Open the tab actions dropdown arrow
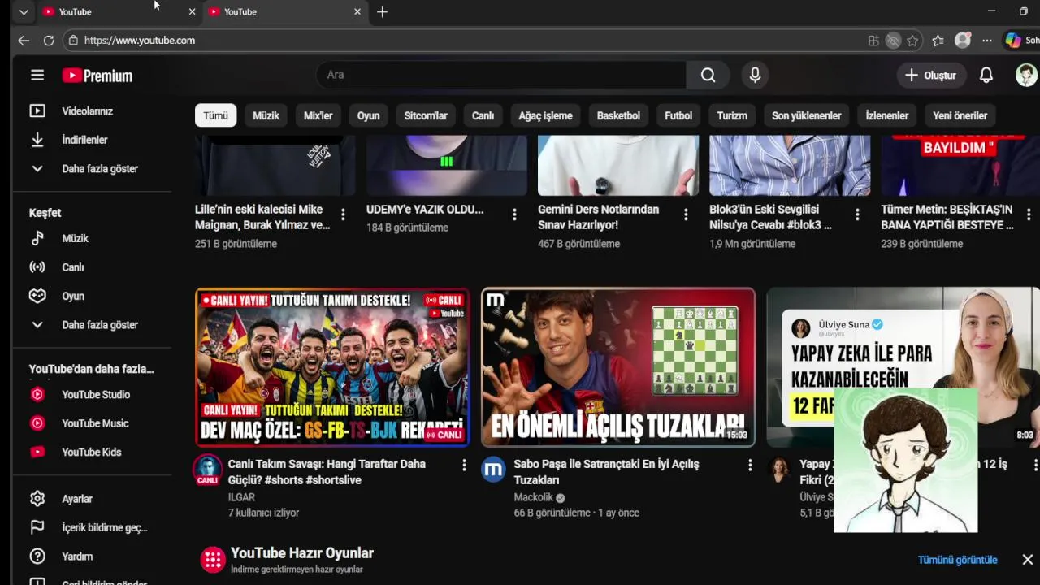This screenshot has height=585, width=1040. pyautogui.click(x=24, y=11)
